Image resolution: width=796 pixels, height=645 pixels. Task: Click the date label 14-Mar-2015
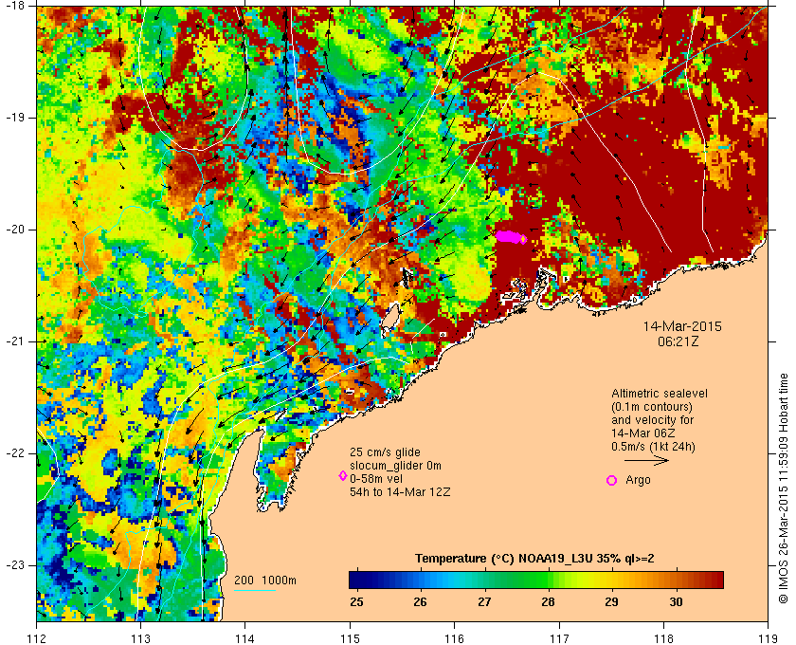pos(682,326)
